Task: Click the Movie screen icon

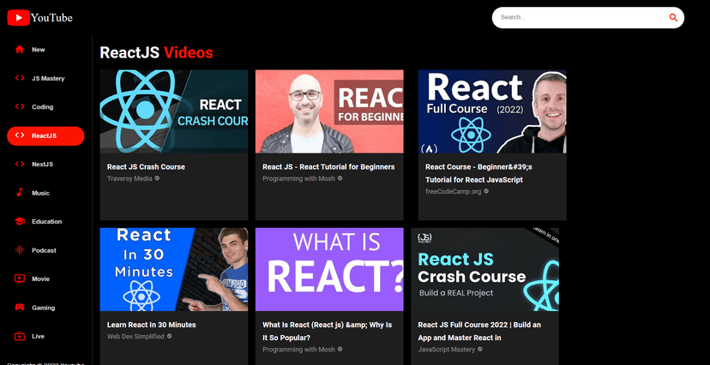Action: 20,278
